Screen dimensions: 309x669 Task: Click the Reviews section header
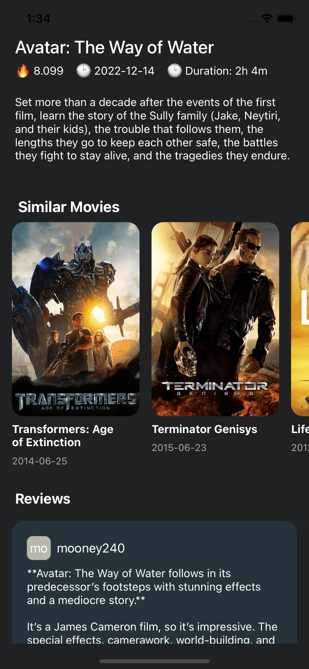42,498
